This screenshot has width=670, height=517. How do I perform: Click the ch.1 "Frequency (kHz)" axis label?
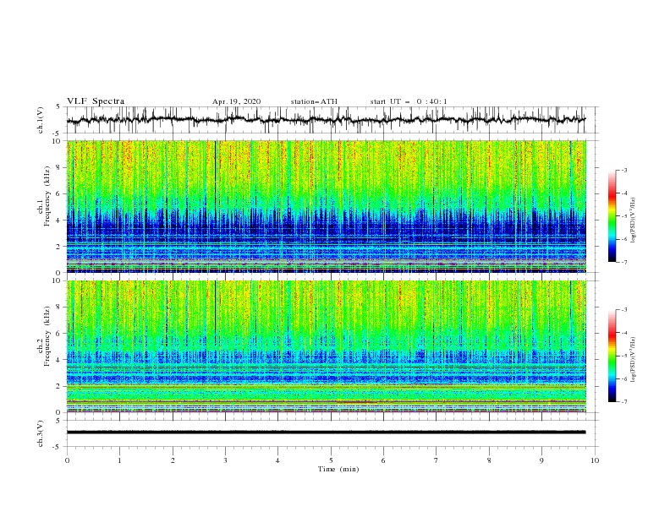[47, 195]
